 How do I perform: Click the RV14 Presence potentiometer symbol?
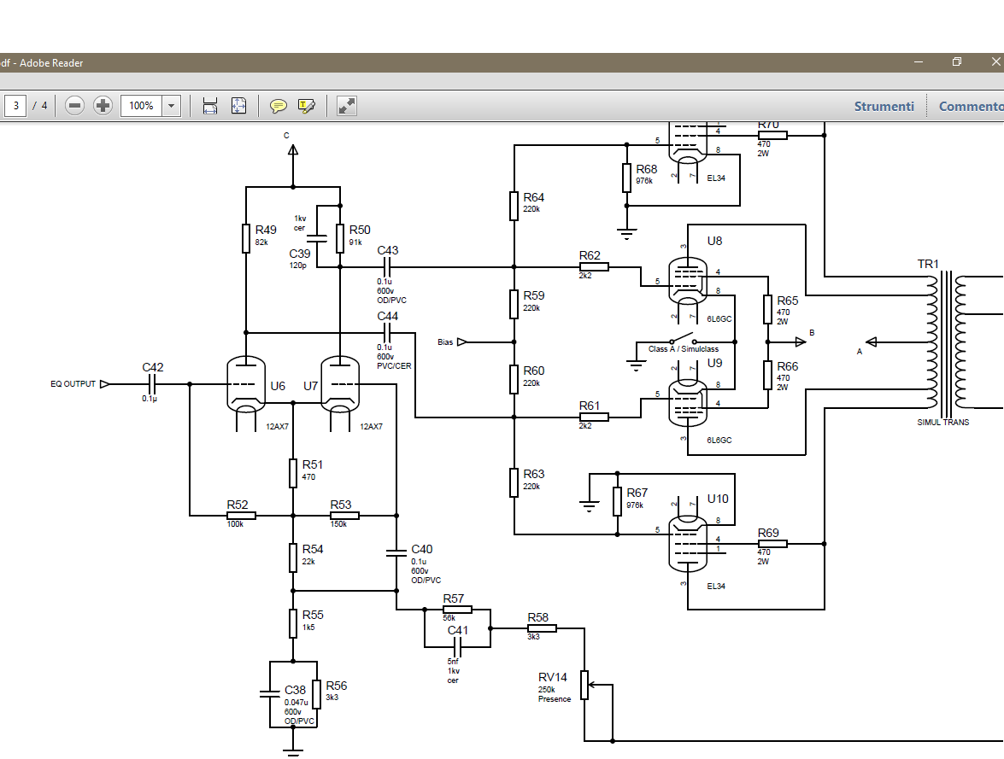[x=585, y=685]
